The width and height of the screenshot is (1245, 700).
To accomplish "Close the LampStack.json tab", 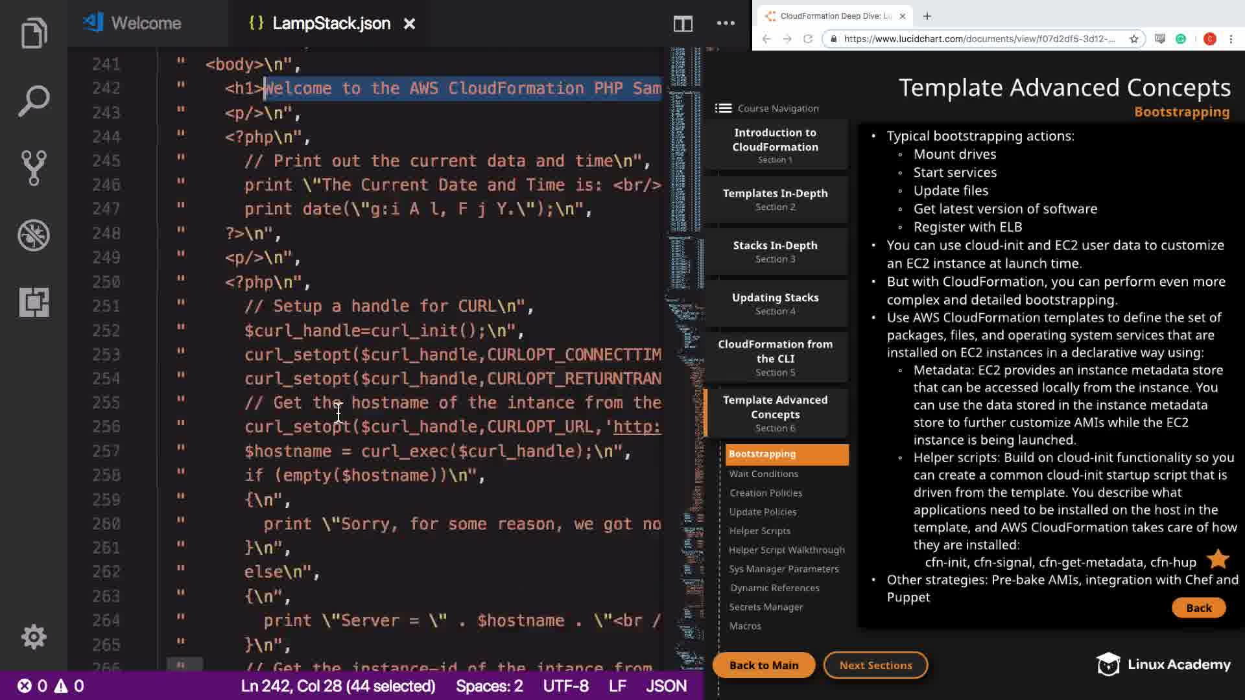I will click(x=409, y=24).
